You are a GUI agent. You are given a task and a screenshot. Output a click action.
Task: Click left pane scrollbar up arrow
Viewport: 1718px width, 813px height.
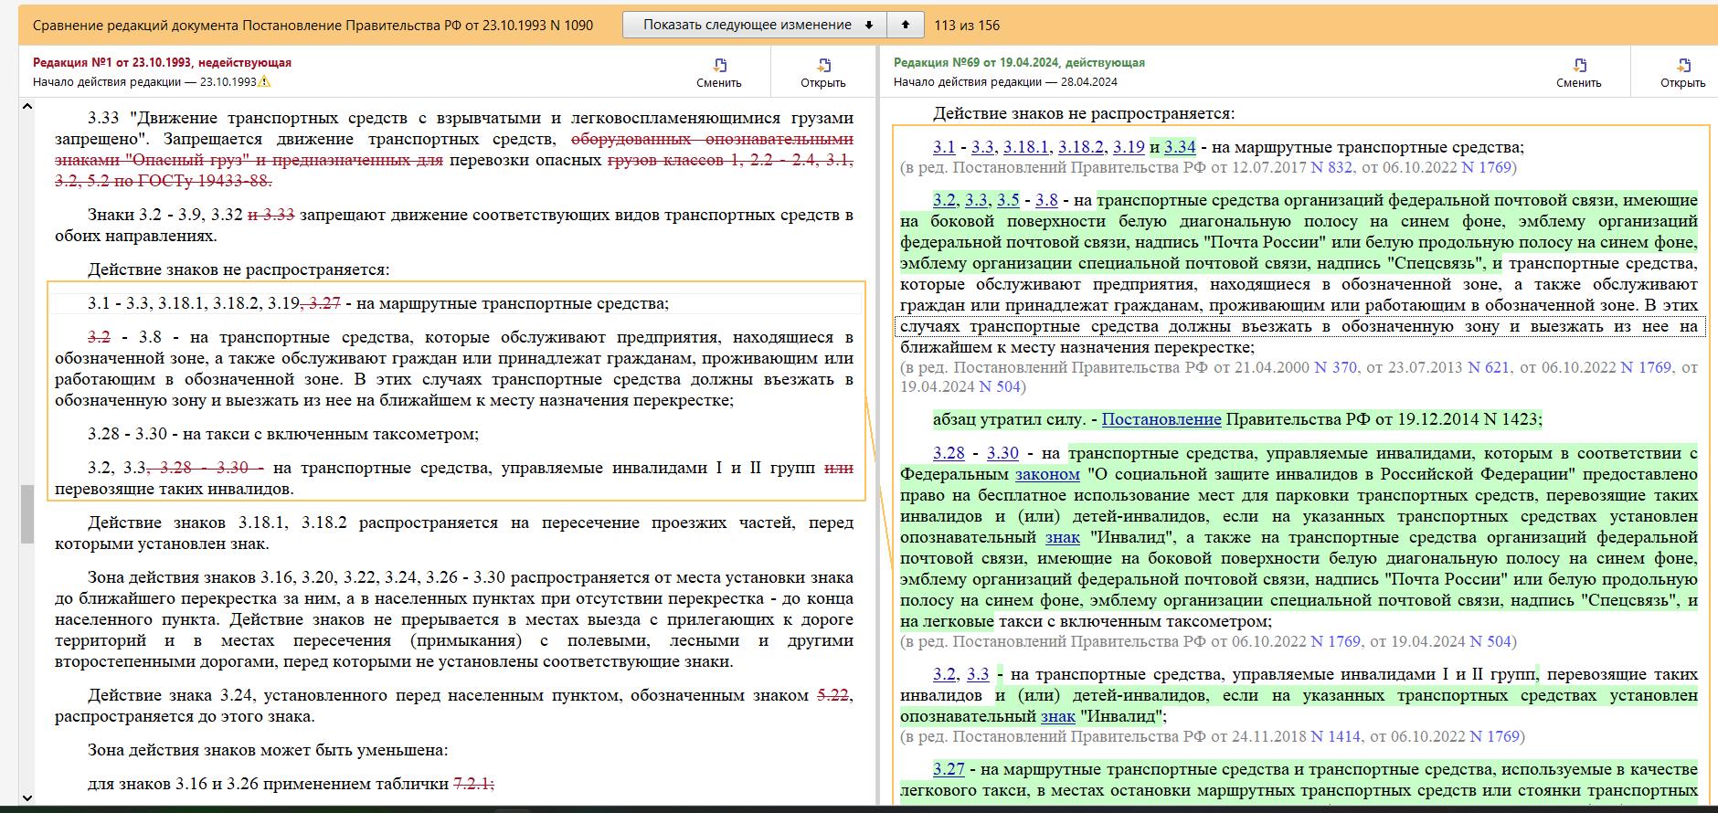pyautogui.click(x=27, y=106)
